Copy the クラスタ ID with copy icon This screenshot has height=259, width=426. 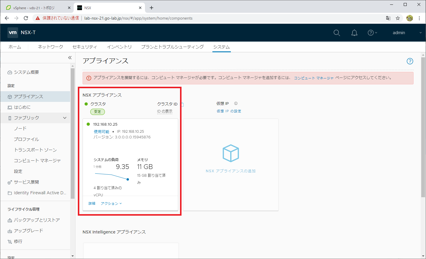point(182,105)
